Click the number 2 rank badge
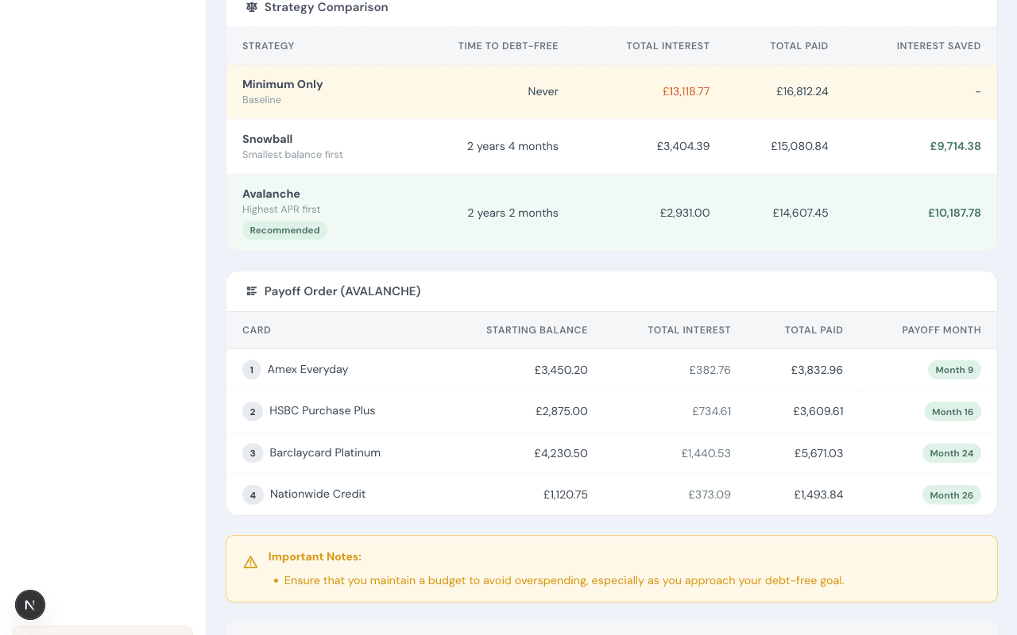Screen dimensions: 1017x635 point(253,411)
